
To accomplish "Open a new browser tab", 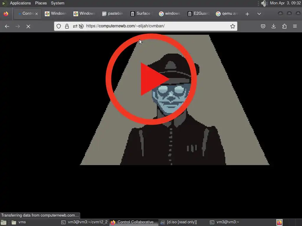I will 247,14.
